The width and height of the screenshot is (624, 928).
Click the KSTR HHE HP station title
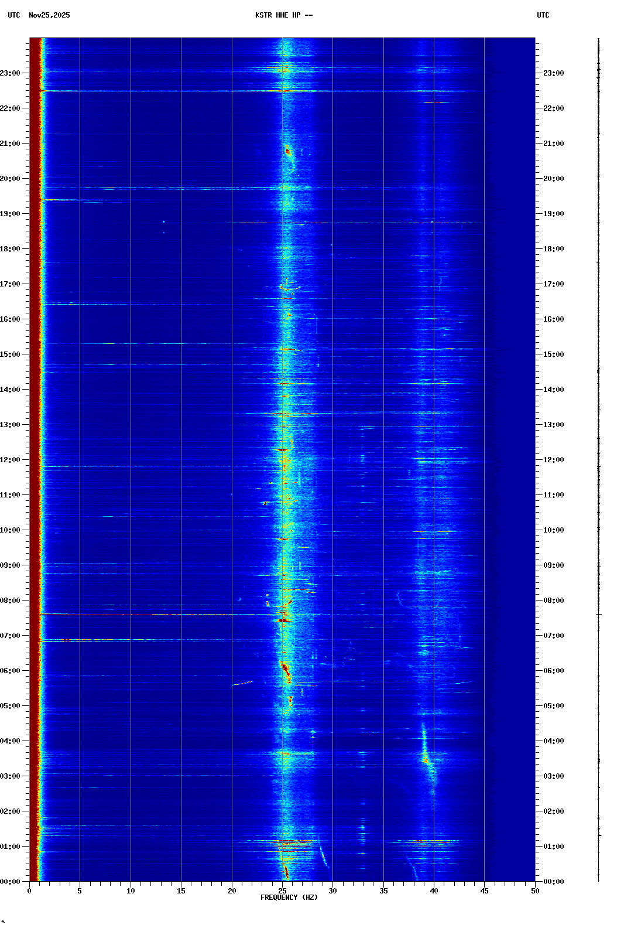284,15
